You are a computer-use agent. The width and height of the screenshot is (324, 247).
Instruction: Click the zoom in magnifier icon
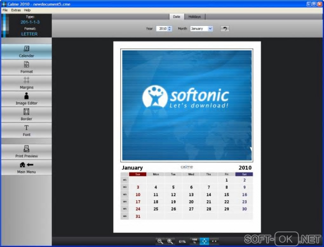(170, 241)
